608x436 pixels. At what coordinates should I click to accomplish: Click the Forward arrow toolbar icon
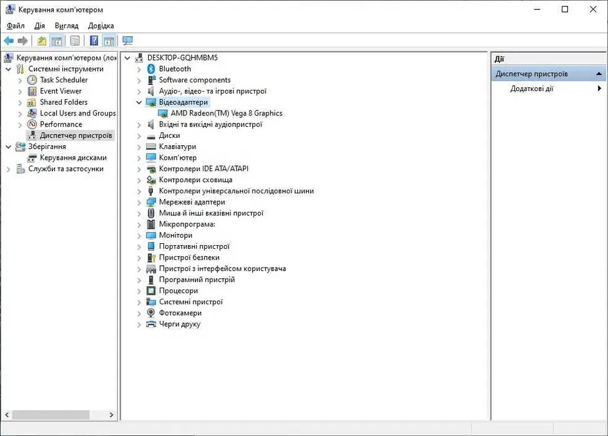(23, 41)
